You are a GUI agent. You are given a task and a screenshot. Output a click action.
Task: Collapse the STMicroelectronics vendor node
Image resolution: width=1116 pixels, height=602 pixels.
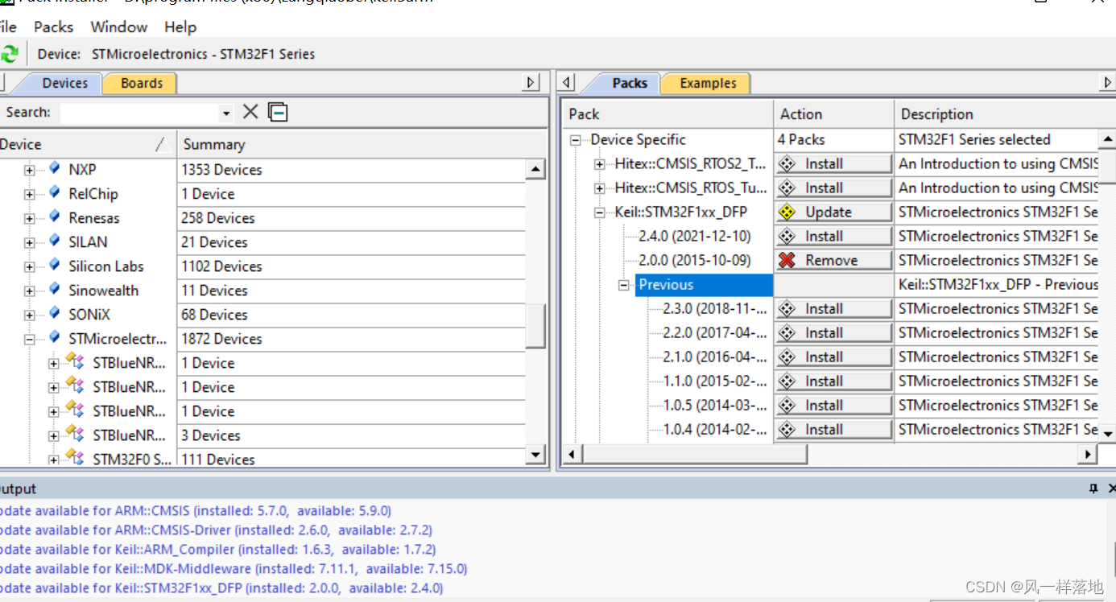click(30, 339)
